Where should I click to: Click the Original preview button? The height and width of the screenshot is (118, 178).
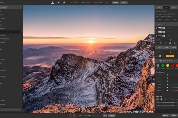tap(112, 116)
